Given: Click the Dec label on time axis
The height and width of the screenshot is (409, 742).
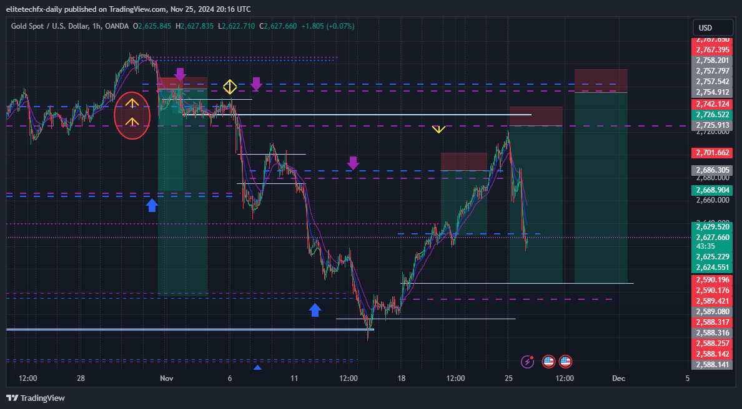Looking at the screenshot, I should coord(618,378).
